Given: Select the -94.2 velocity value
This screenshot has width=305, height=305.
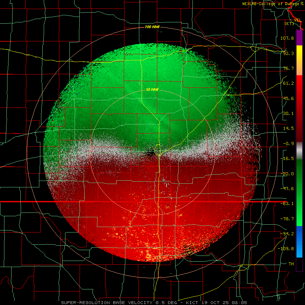Looking at the screenshot, I should (x=287, y=233).
